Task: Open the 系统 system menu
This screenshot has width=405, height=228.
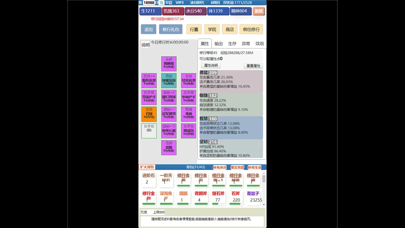Action: pyautogui.click(x=259, y=11)
